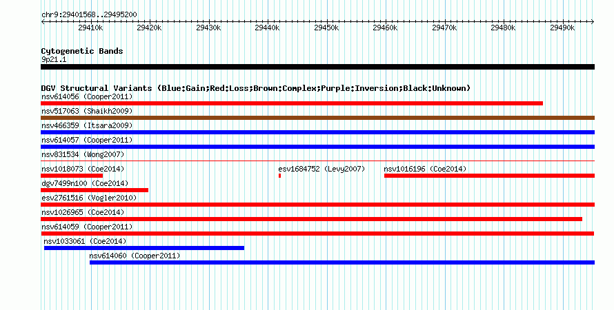Click the 29470k ruler tick label

click(444, 28)
